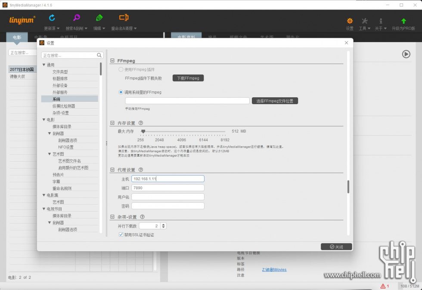Open the 工具 dropdown arrow
Viewport: 422px width, 290px height.
[x=369, y=28]
